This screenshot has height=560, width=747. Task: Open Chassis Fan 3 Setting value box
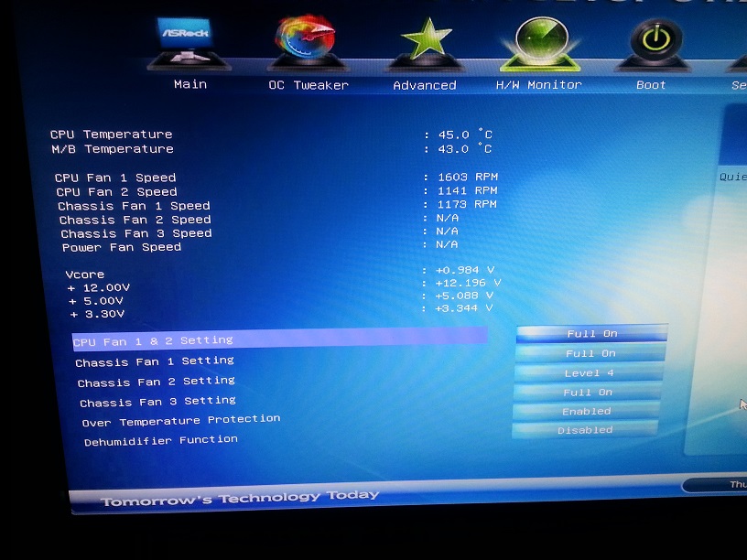point(588,393)
